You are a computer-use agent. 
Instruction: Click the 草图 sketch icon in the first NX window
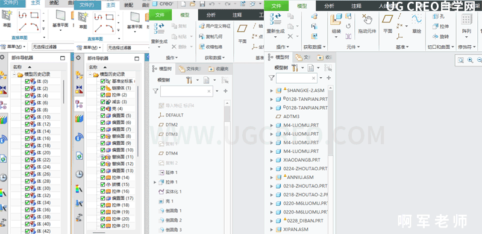(7, 19)
